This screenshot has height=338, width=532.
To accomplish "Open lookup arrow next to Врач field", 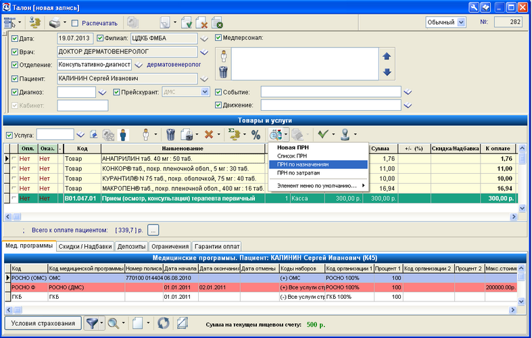I will [204, 52].
